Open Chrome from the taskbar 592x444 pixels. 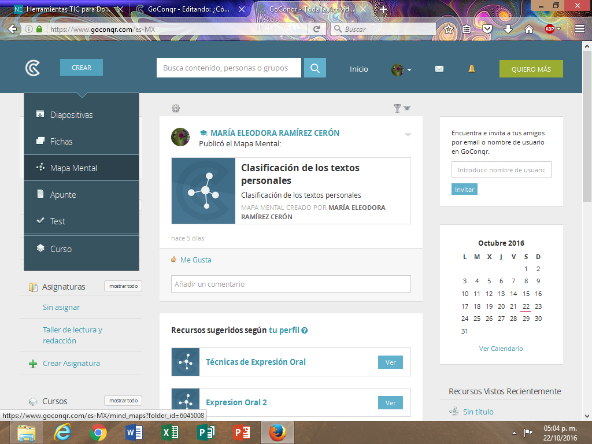(98, 432)
